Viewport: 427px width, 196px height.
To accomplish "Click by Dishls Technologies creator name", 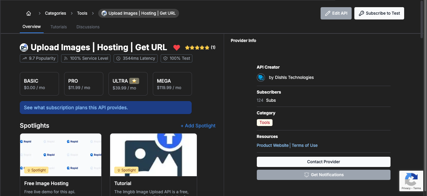I will point(291,78).
